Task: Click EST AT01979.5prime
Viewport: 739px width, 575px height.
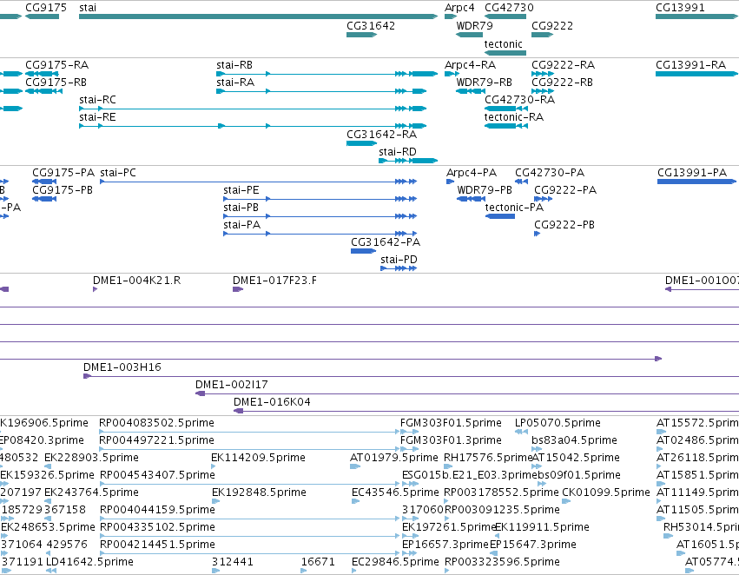Action: click(355, 466)
